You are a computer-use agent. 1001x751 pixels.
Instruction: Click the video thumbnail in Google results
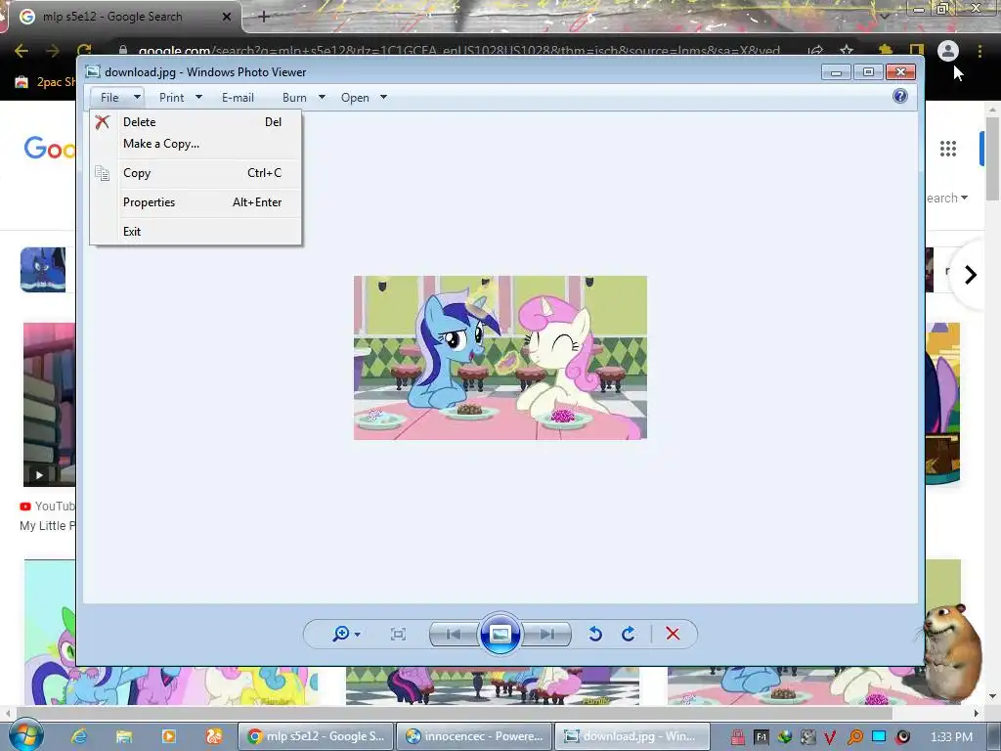(49, 405)
